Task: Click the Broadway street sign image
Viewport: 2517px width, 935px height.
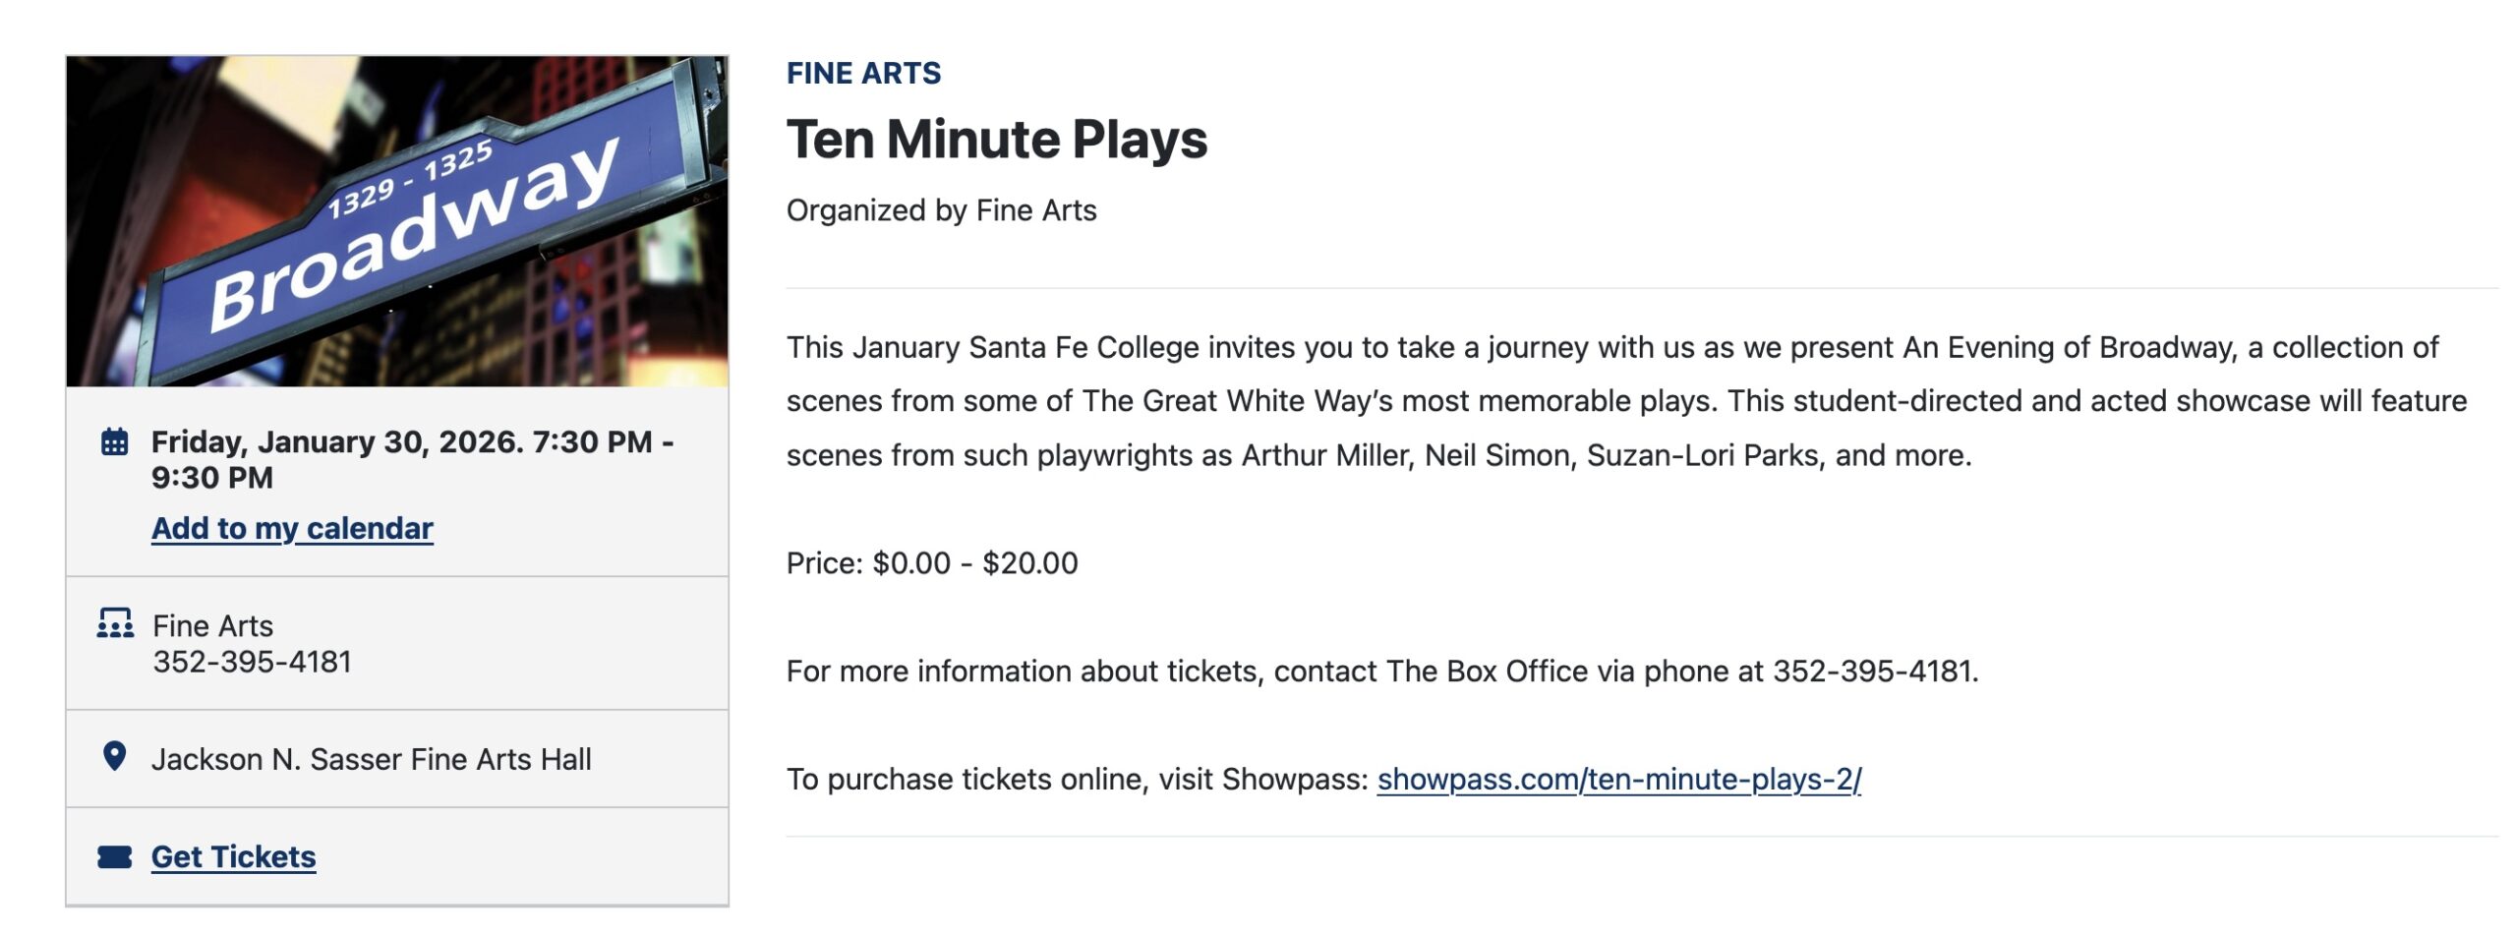Action: click(x=397, y=221)
